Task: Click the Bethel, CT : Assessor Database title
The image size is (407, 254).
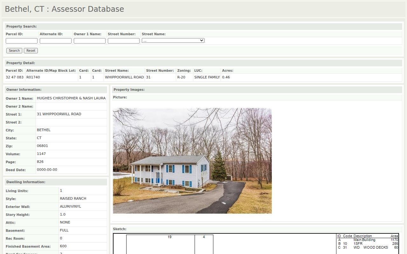Action: coord(65,9)
